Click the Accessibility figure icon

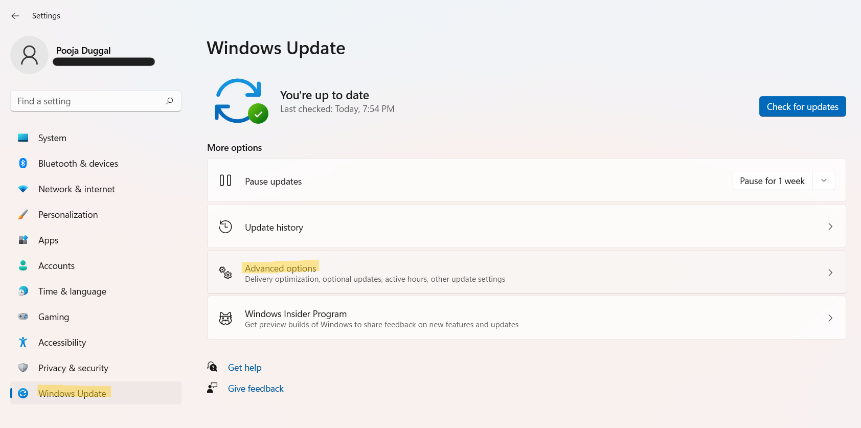(x=23, y=342)
